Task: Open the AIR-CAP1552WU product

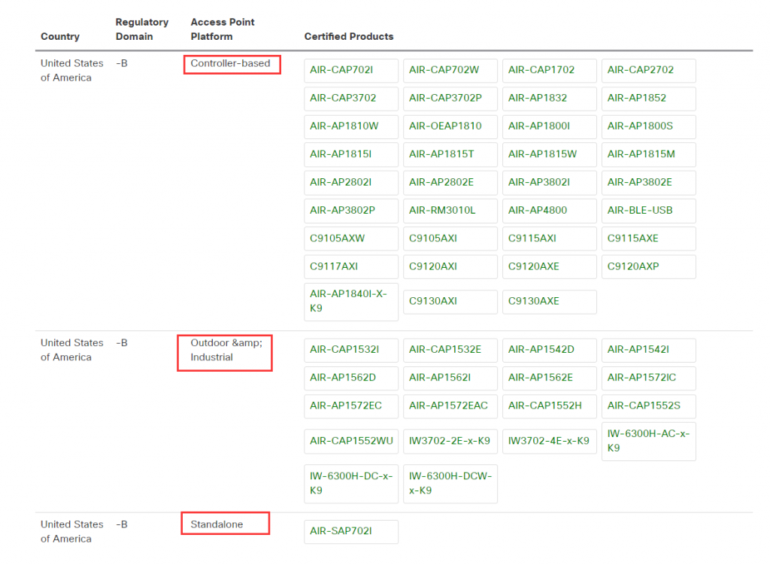Action: click(352, 441)
